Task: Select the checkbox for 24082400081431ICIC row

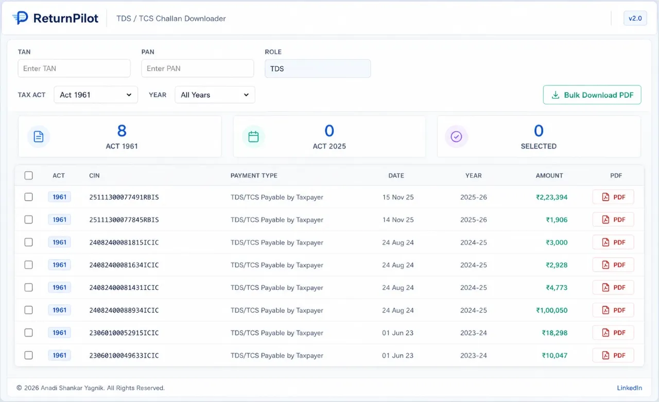Action: (x=29, y=287)
